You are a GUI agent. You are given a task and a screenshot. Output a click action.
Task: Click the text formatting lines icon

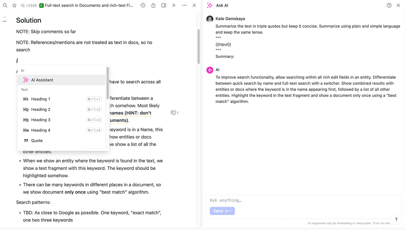(x=174, y=5)
